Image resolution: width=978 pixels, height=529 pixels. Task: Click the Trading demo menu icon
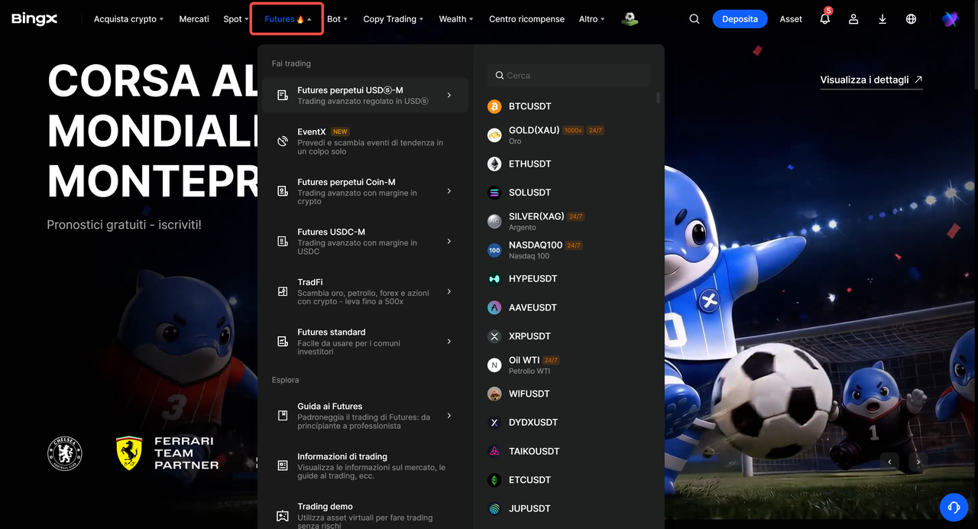click(x=283, y=516)
